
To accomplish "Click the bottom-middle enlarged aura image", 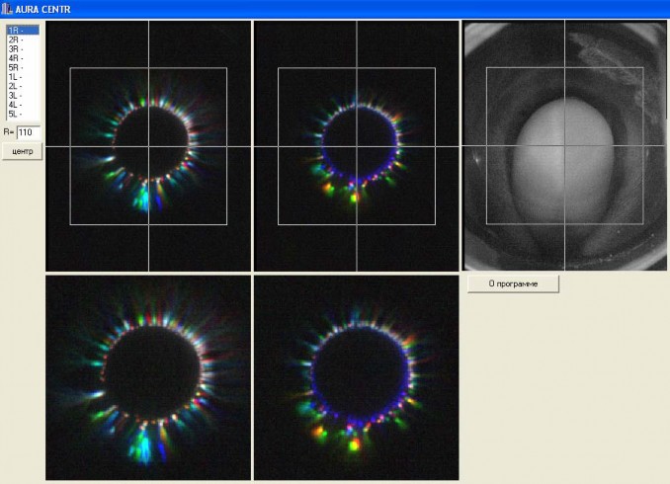I will pos(356,378).
